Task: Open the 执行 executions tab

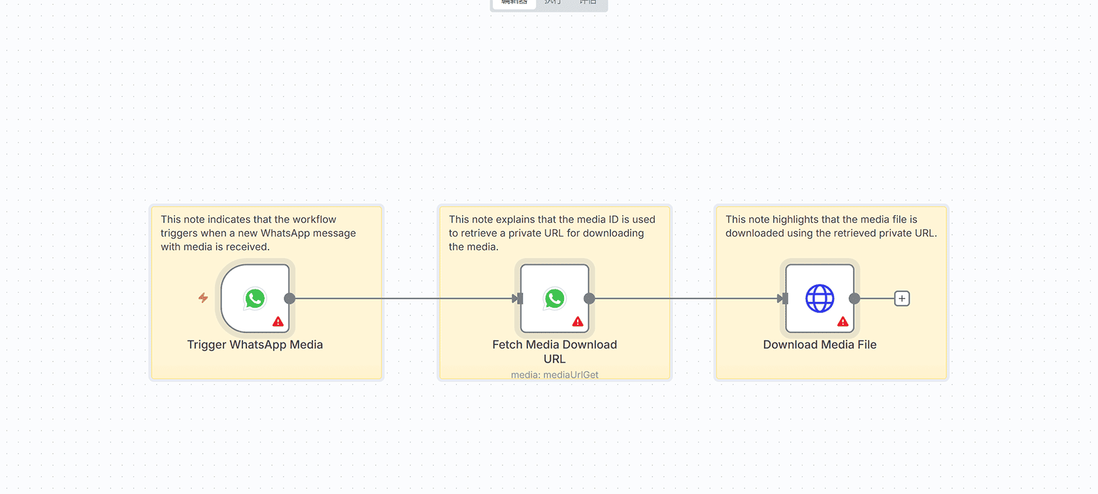Action: tap(553, 3)
